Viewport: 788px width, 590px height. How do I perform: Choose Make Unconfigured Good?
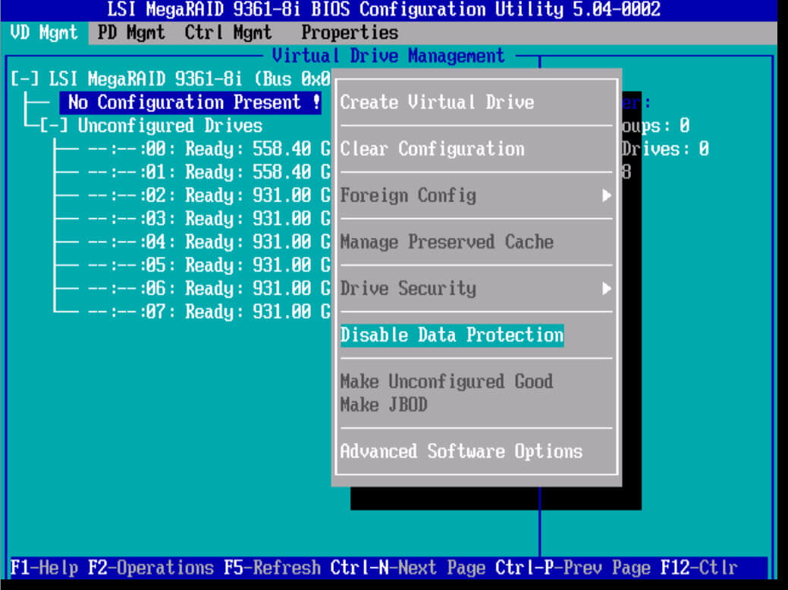pyautogui.click(x=446, y=381)
